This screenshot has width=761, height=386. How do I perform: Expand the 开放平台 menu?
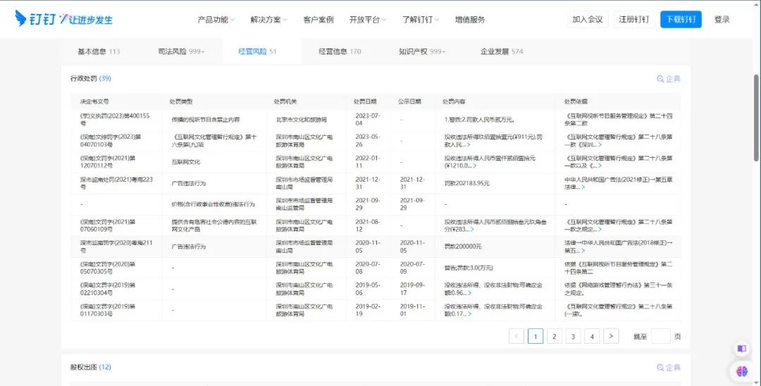click(x=367, y=20)
